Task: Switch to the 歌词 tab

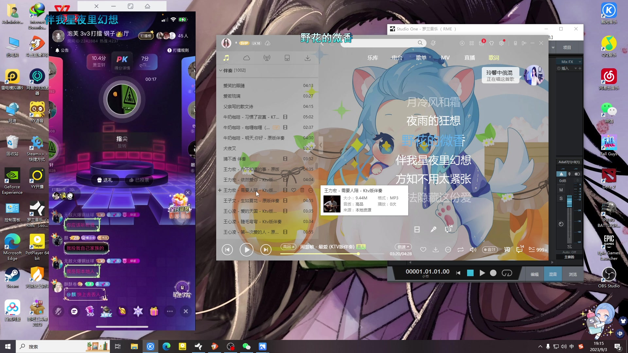Action: [x=494, y=58]
